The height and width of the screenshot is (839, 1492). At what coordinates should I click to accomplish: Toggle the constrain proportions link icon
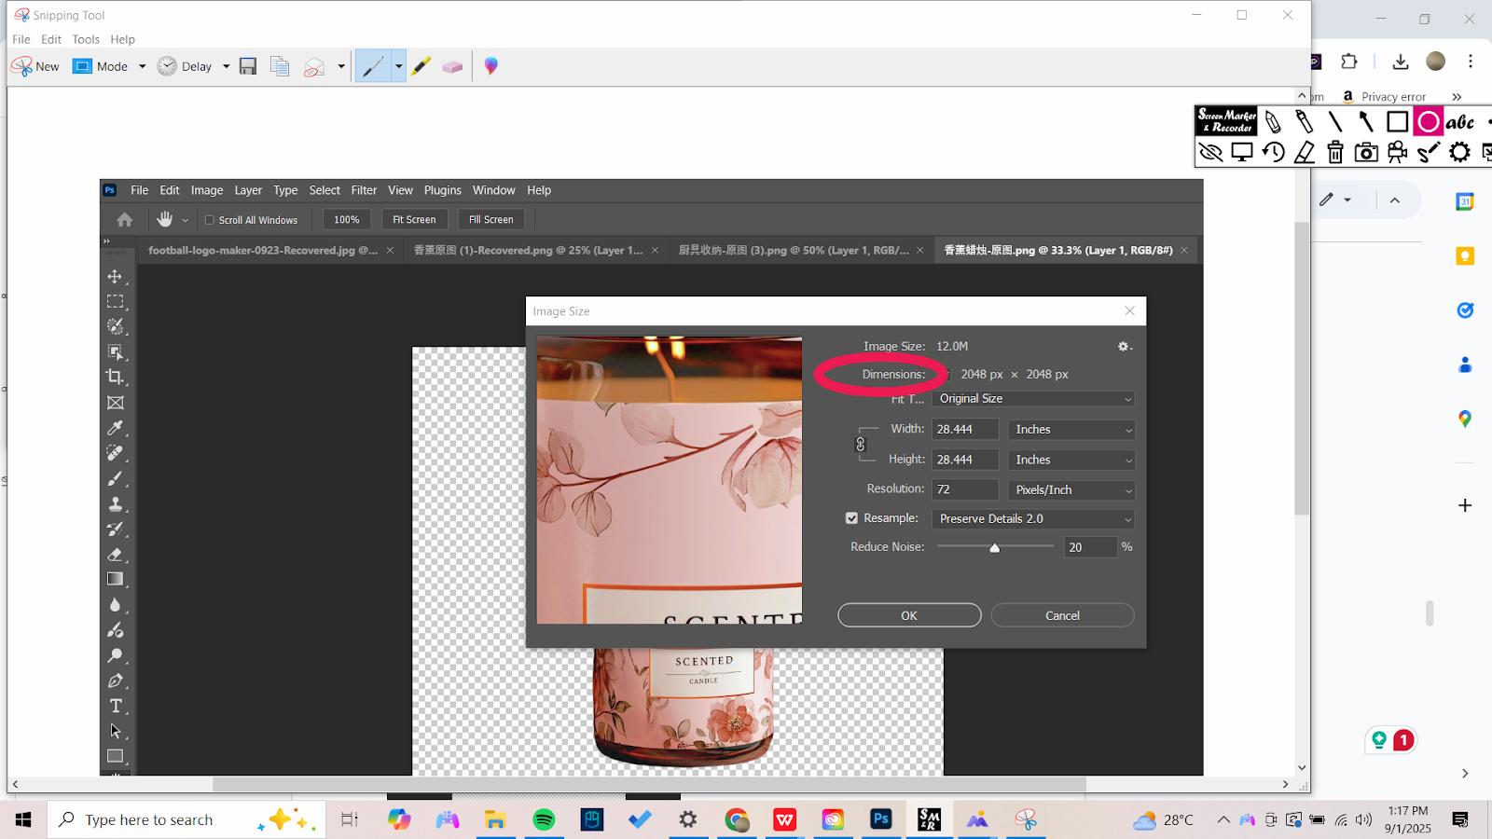click(x=861, y=445)
